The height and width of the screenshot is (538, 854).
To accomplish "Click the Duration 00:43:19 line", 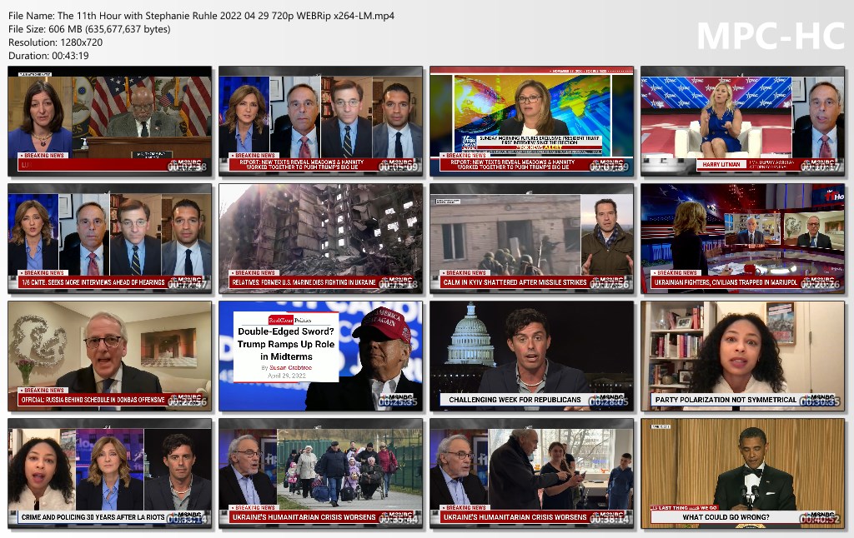I will pyautogui.click(x=48, y=56).
